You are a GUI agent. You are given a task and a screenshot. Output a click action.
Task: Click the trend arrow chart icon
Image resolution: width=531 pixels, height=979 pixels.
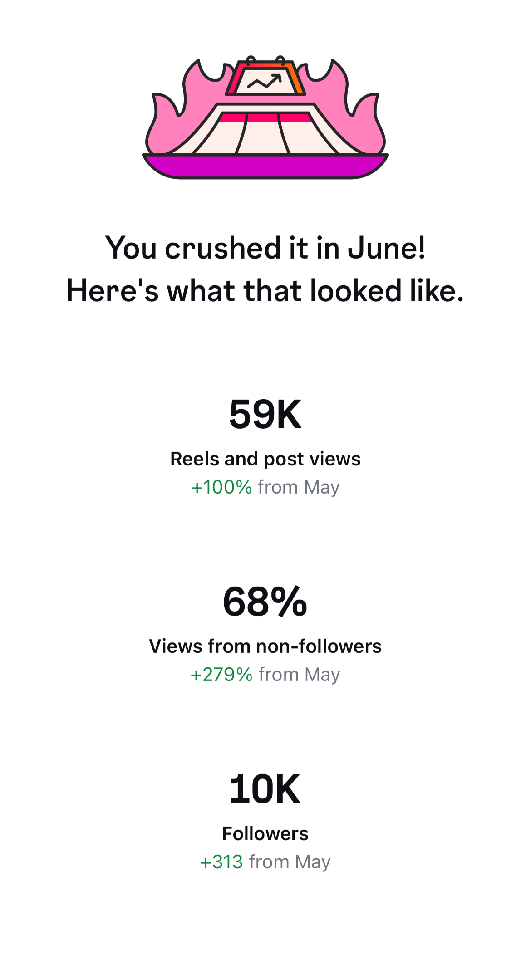pyautogui.click(x=265, y=82)
